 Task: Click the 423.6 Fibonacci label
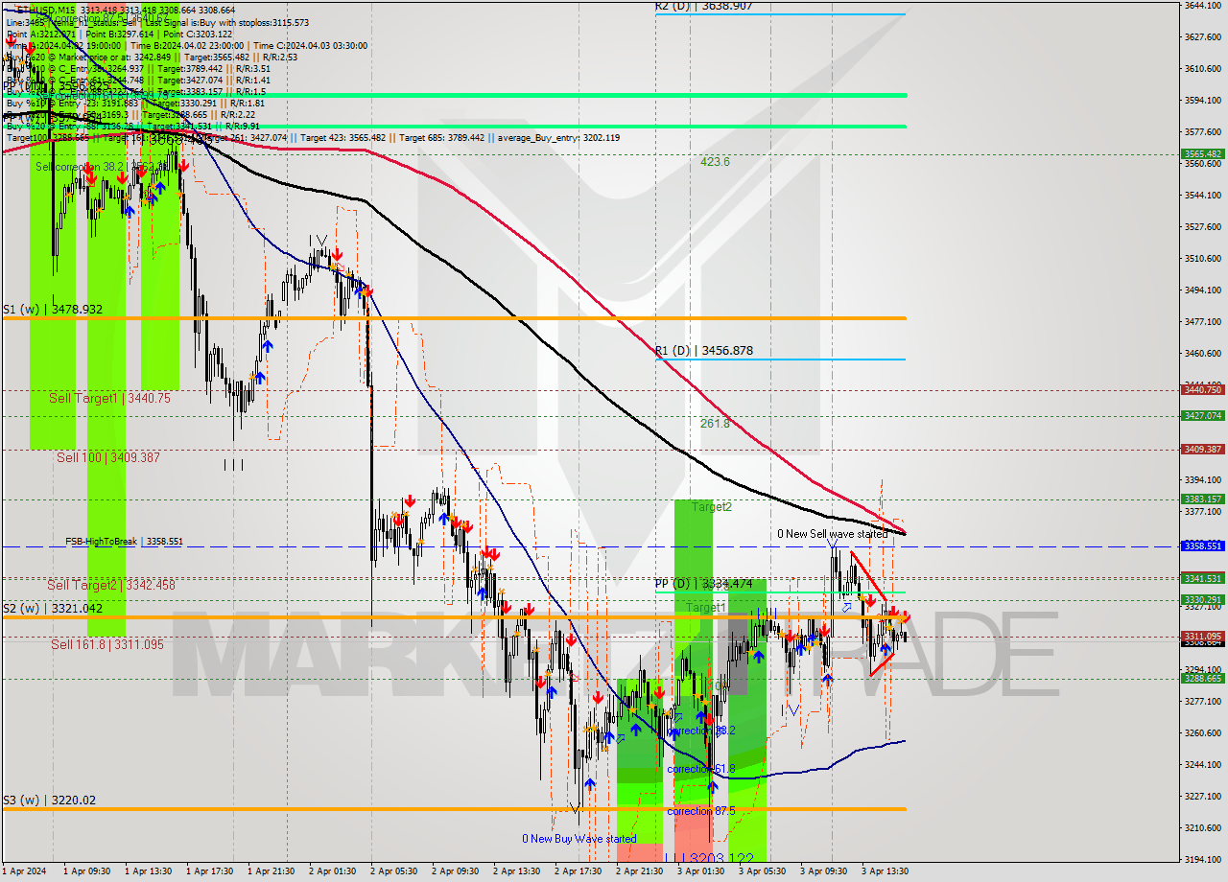tap(715, 162)
